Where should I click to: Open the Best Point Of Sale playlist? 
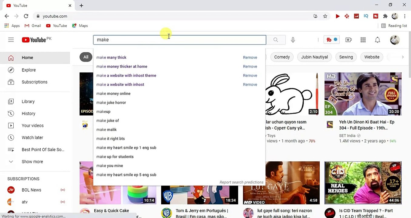coord(35,150)
